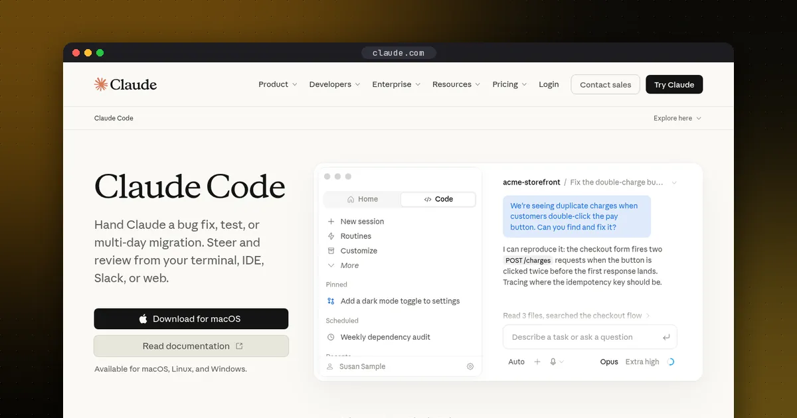Click the Login link
Viewport: 797px width, 418px height.
[549, 84]
